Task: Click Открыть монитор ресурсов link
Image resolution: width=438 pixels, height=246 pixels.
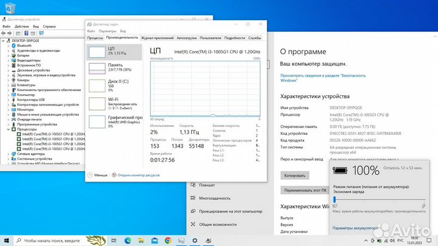Action: [x=139, y=175]
